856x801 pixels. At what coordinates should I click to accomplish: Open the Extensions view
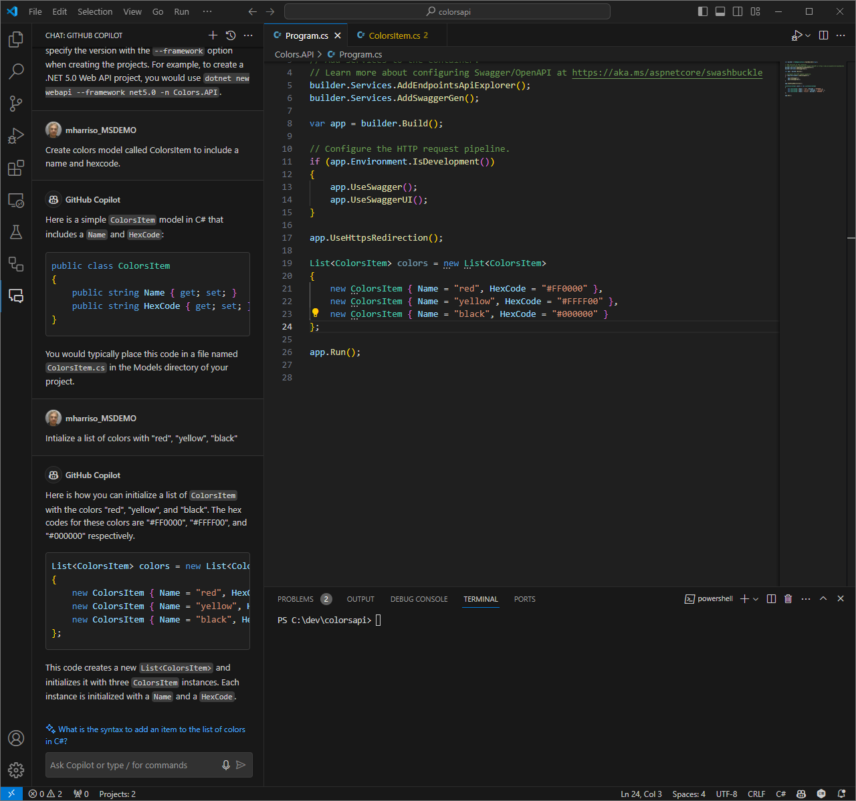[16, 168]
